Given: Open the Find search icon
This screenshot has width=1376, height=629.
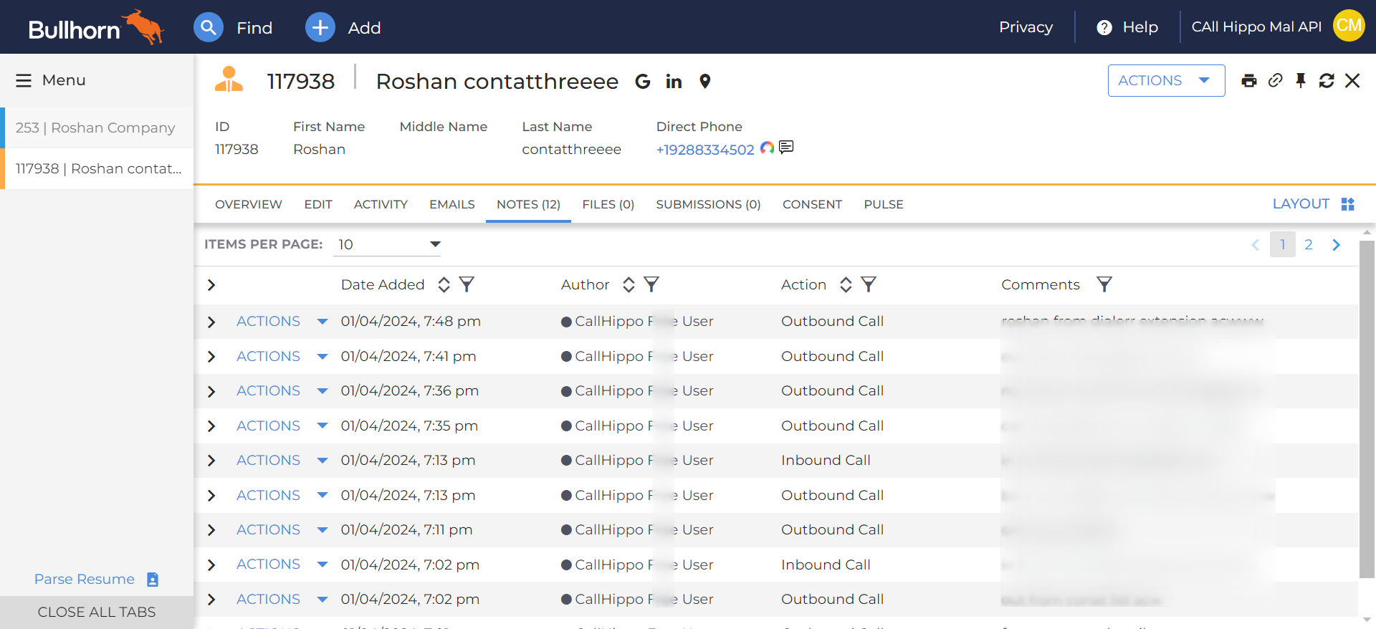Looking at the screenshot, I should coord(209,27).
